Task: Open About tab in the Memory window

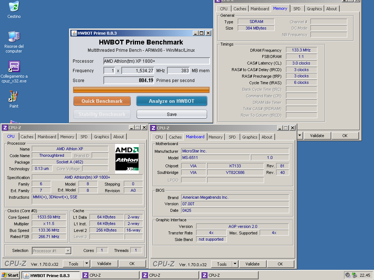Action: click(x=332, y=9)
